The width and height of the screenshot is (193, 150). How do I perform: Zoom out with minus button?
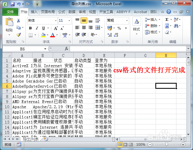pos(150,145)
